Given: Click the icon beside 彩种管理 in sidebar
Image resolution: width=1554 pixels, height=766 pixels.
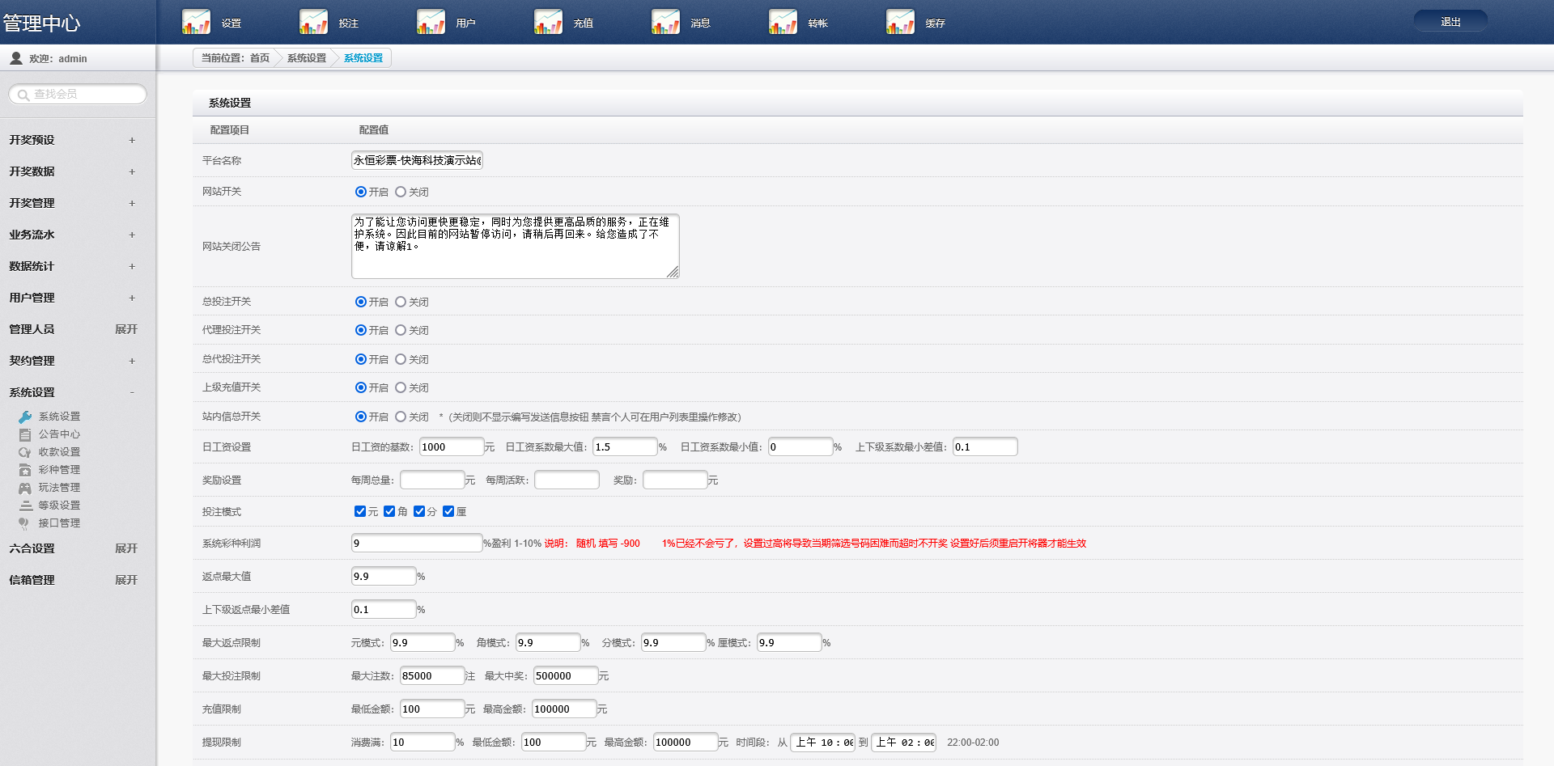Looking at the screenshot, I should pos(25,470).
